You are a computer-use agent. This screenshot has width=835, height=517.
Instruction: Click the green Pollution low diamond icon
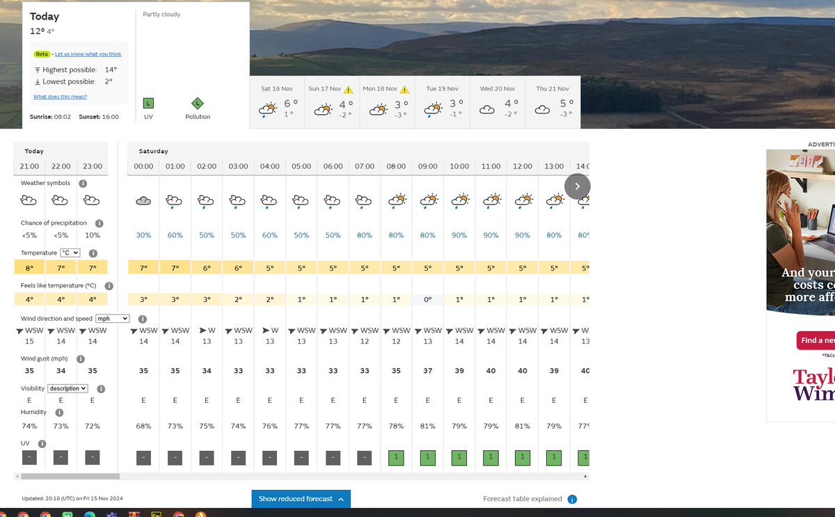coord(198,103)
